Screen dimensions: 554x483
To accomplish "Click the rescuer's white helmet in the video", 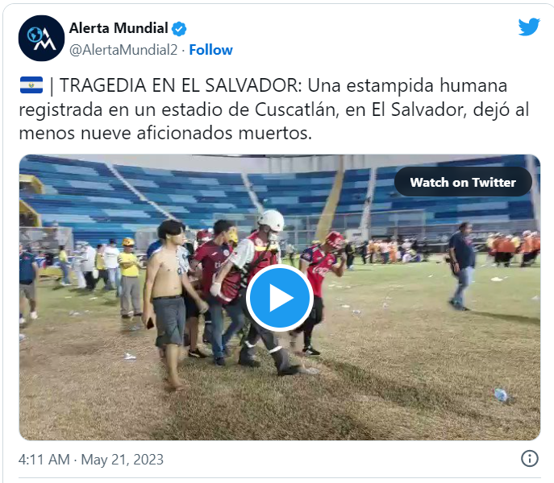I will point(271,220).
